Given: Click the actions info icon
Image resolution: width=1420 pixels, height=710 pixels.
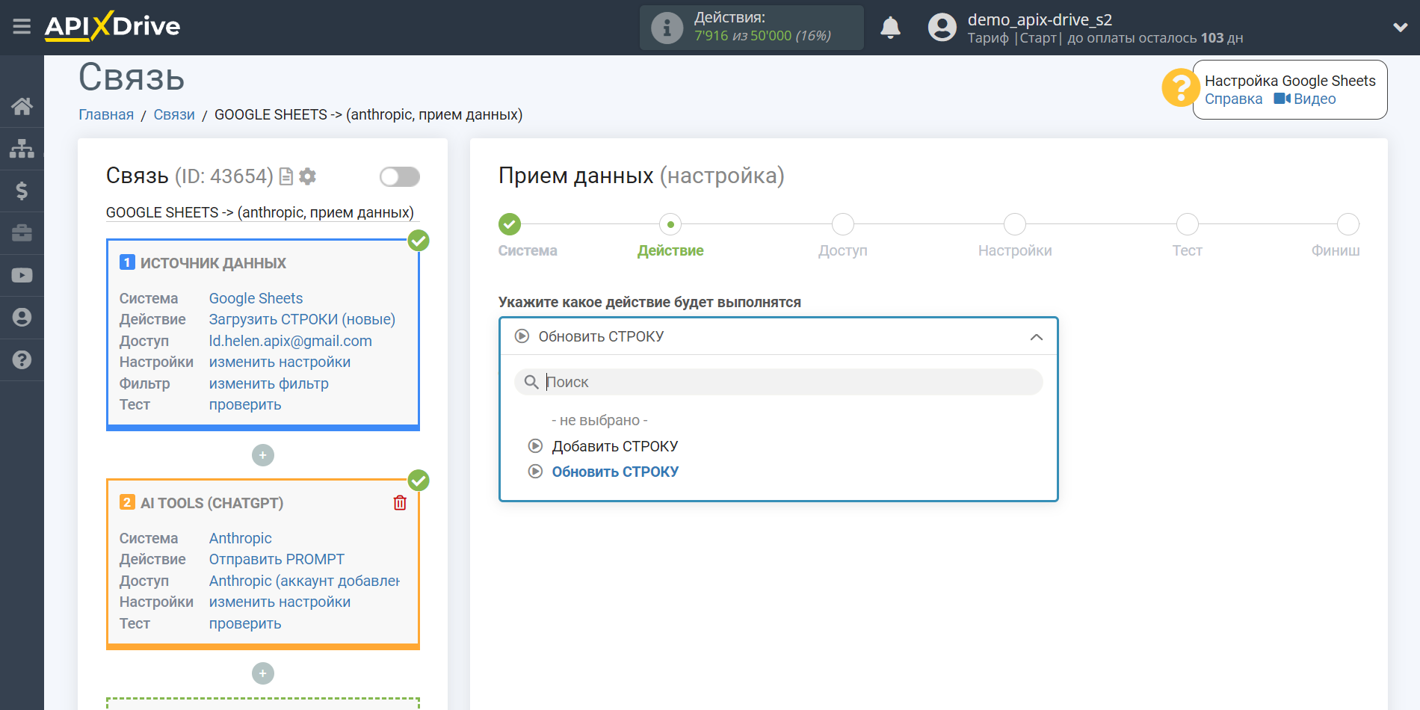Looking at the screenshot, I should (667, 28).
